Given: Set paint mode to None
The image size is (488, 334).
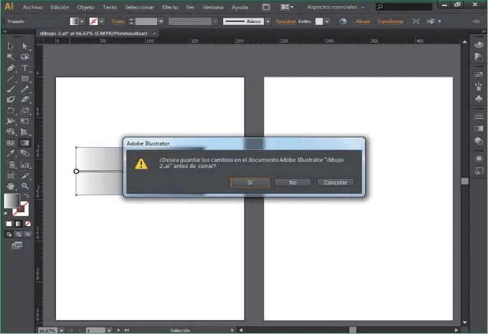Looking at the screenshot, I should pyautogui.click(x=28, y=224).
